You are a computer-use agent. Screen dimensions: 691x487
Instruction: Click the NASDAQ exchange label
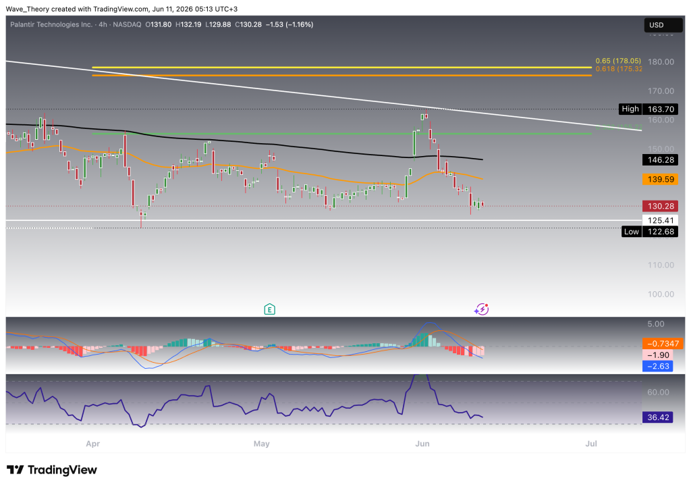pos(127,25)
